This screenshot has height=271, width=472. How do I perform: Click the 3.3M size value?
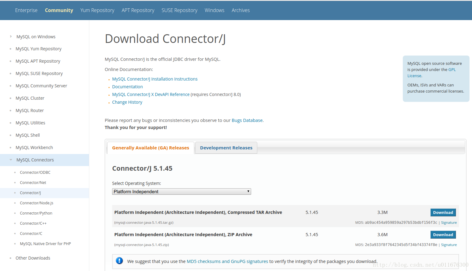[382, 212]
